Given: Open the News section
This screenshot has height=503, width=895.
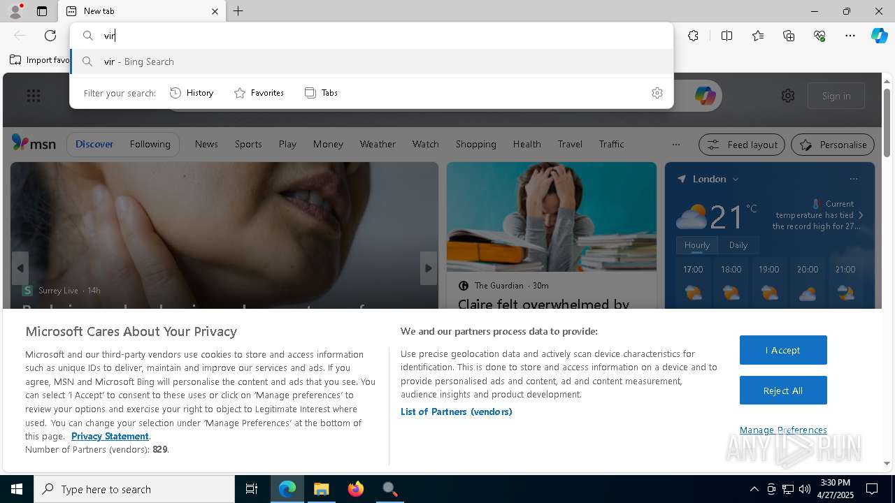Looking at the screenshot, I should [x=206, y=144].
